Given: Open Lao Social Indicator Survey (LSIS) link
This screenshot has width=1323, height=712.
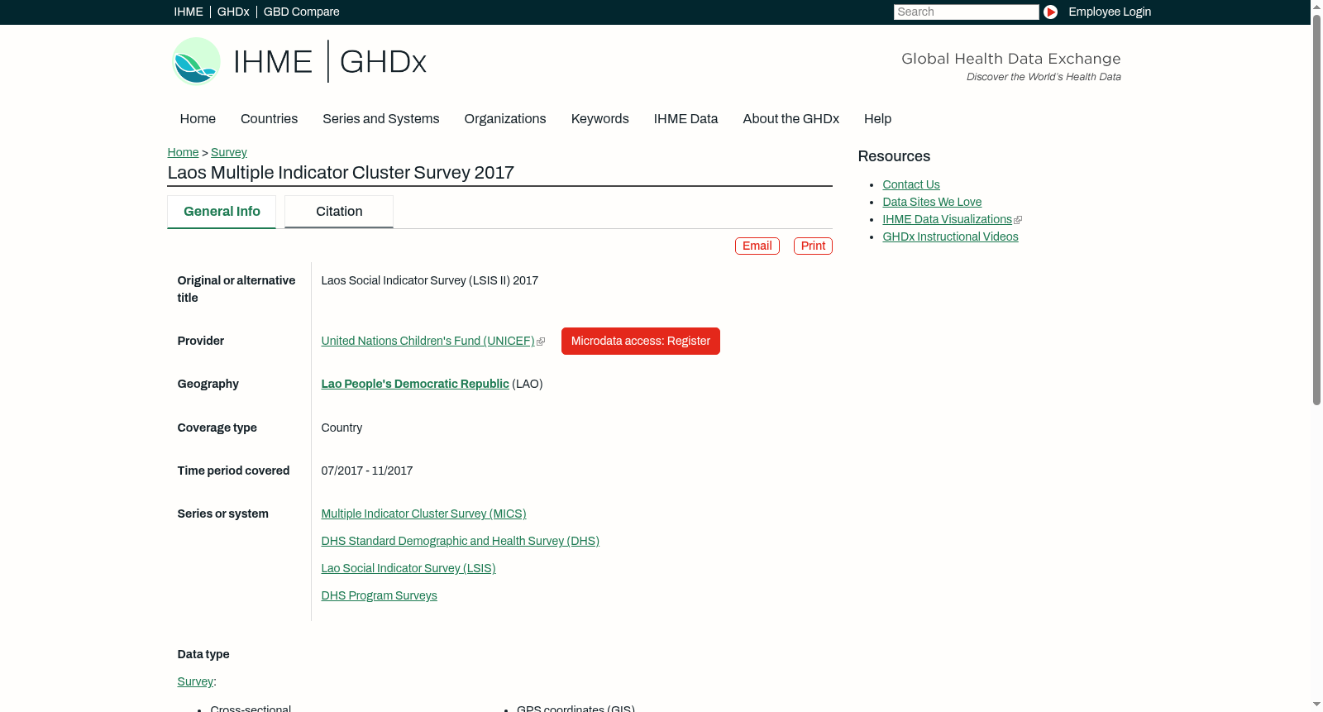Looking at the screenshot, I should (x=408, y=568).
